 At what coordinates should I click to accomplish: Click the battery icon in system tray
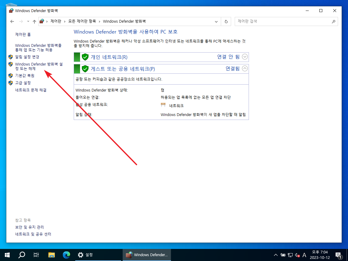click(x=283, y=255)
